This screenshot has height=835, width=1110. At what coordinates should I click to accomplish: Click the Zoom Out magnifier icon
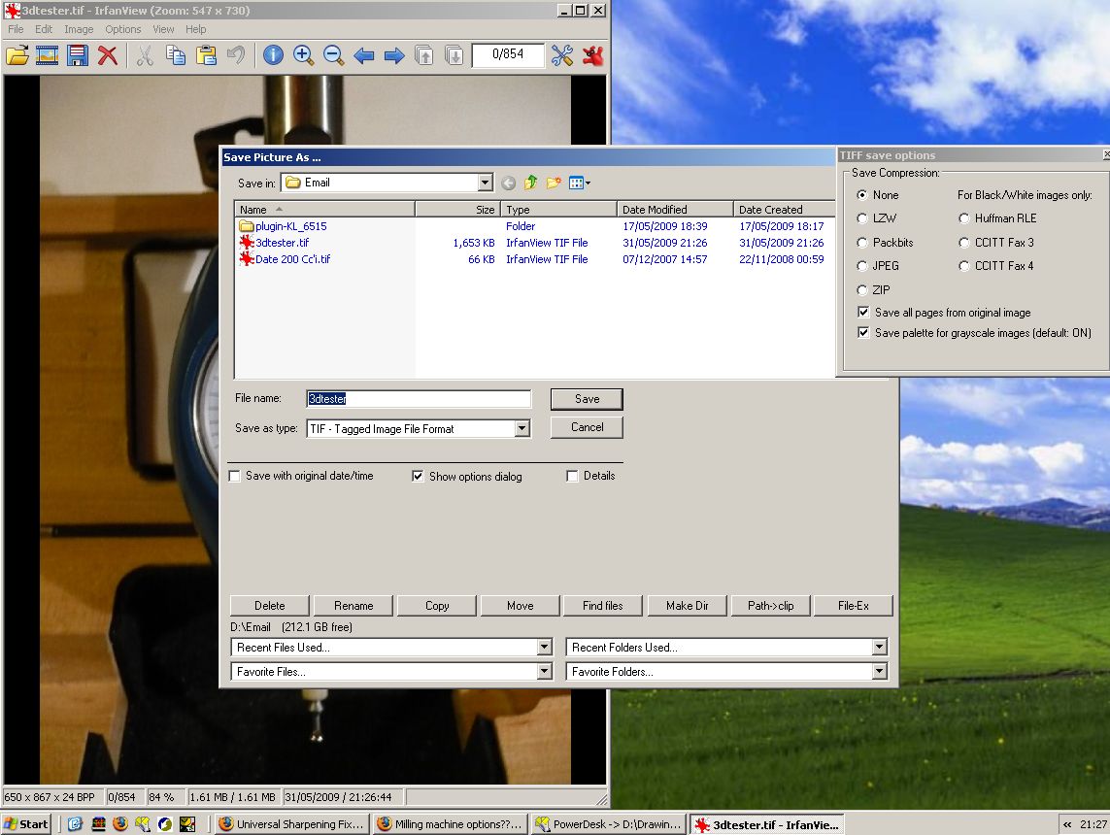pyautogui.click(x=333, y=55)
